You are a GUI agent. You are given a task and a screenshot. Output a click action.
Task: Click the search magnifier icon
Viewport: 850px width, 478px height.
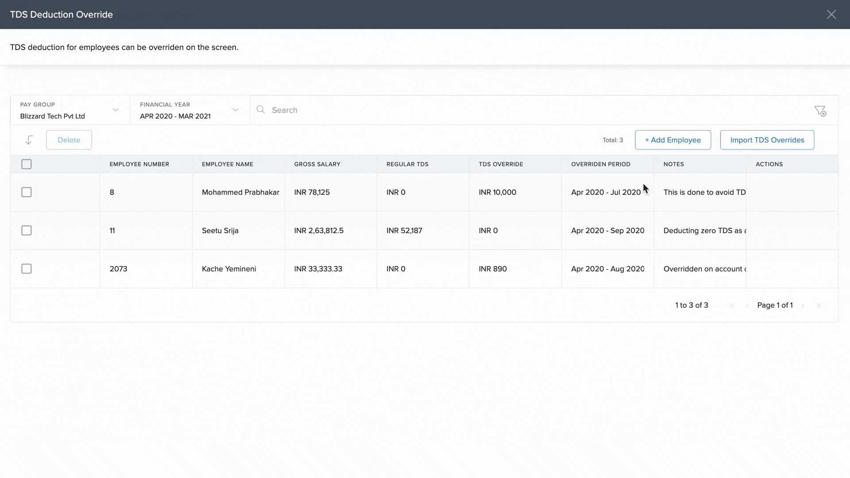coord(261,110)
